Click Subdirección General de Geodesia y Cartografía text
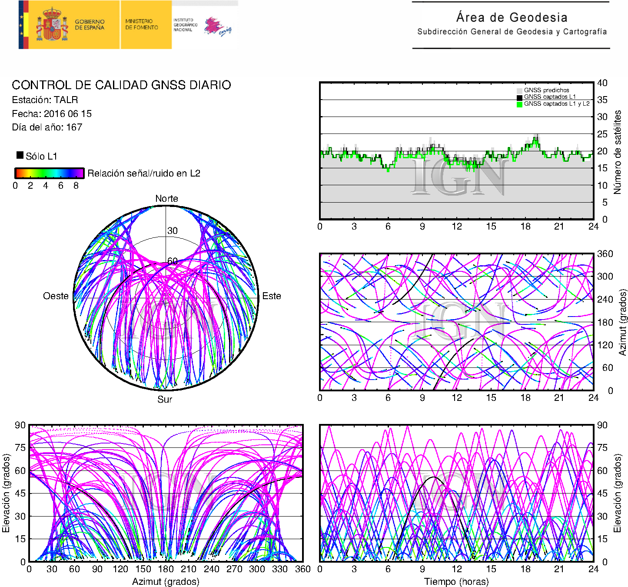The image size is (628, 587). 512,32
